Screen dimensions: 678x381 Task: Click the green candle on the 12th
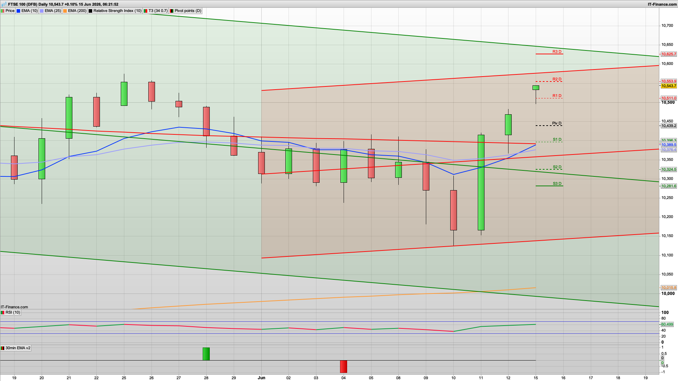(508, 125)
